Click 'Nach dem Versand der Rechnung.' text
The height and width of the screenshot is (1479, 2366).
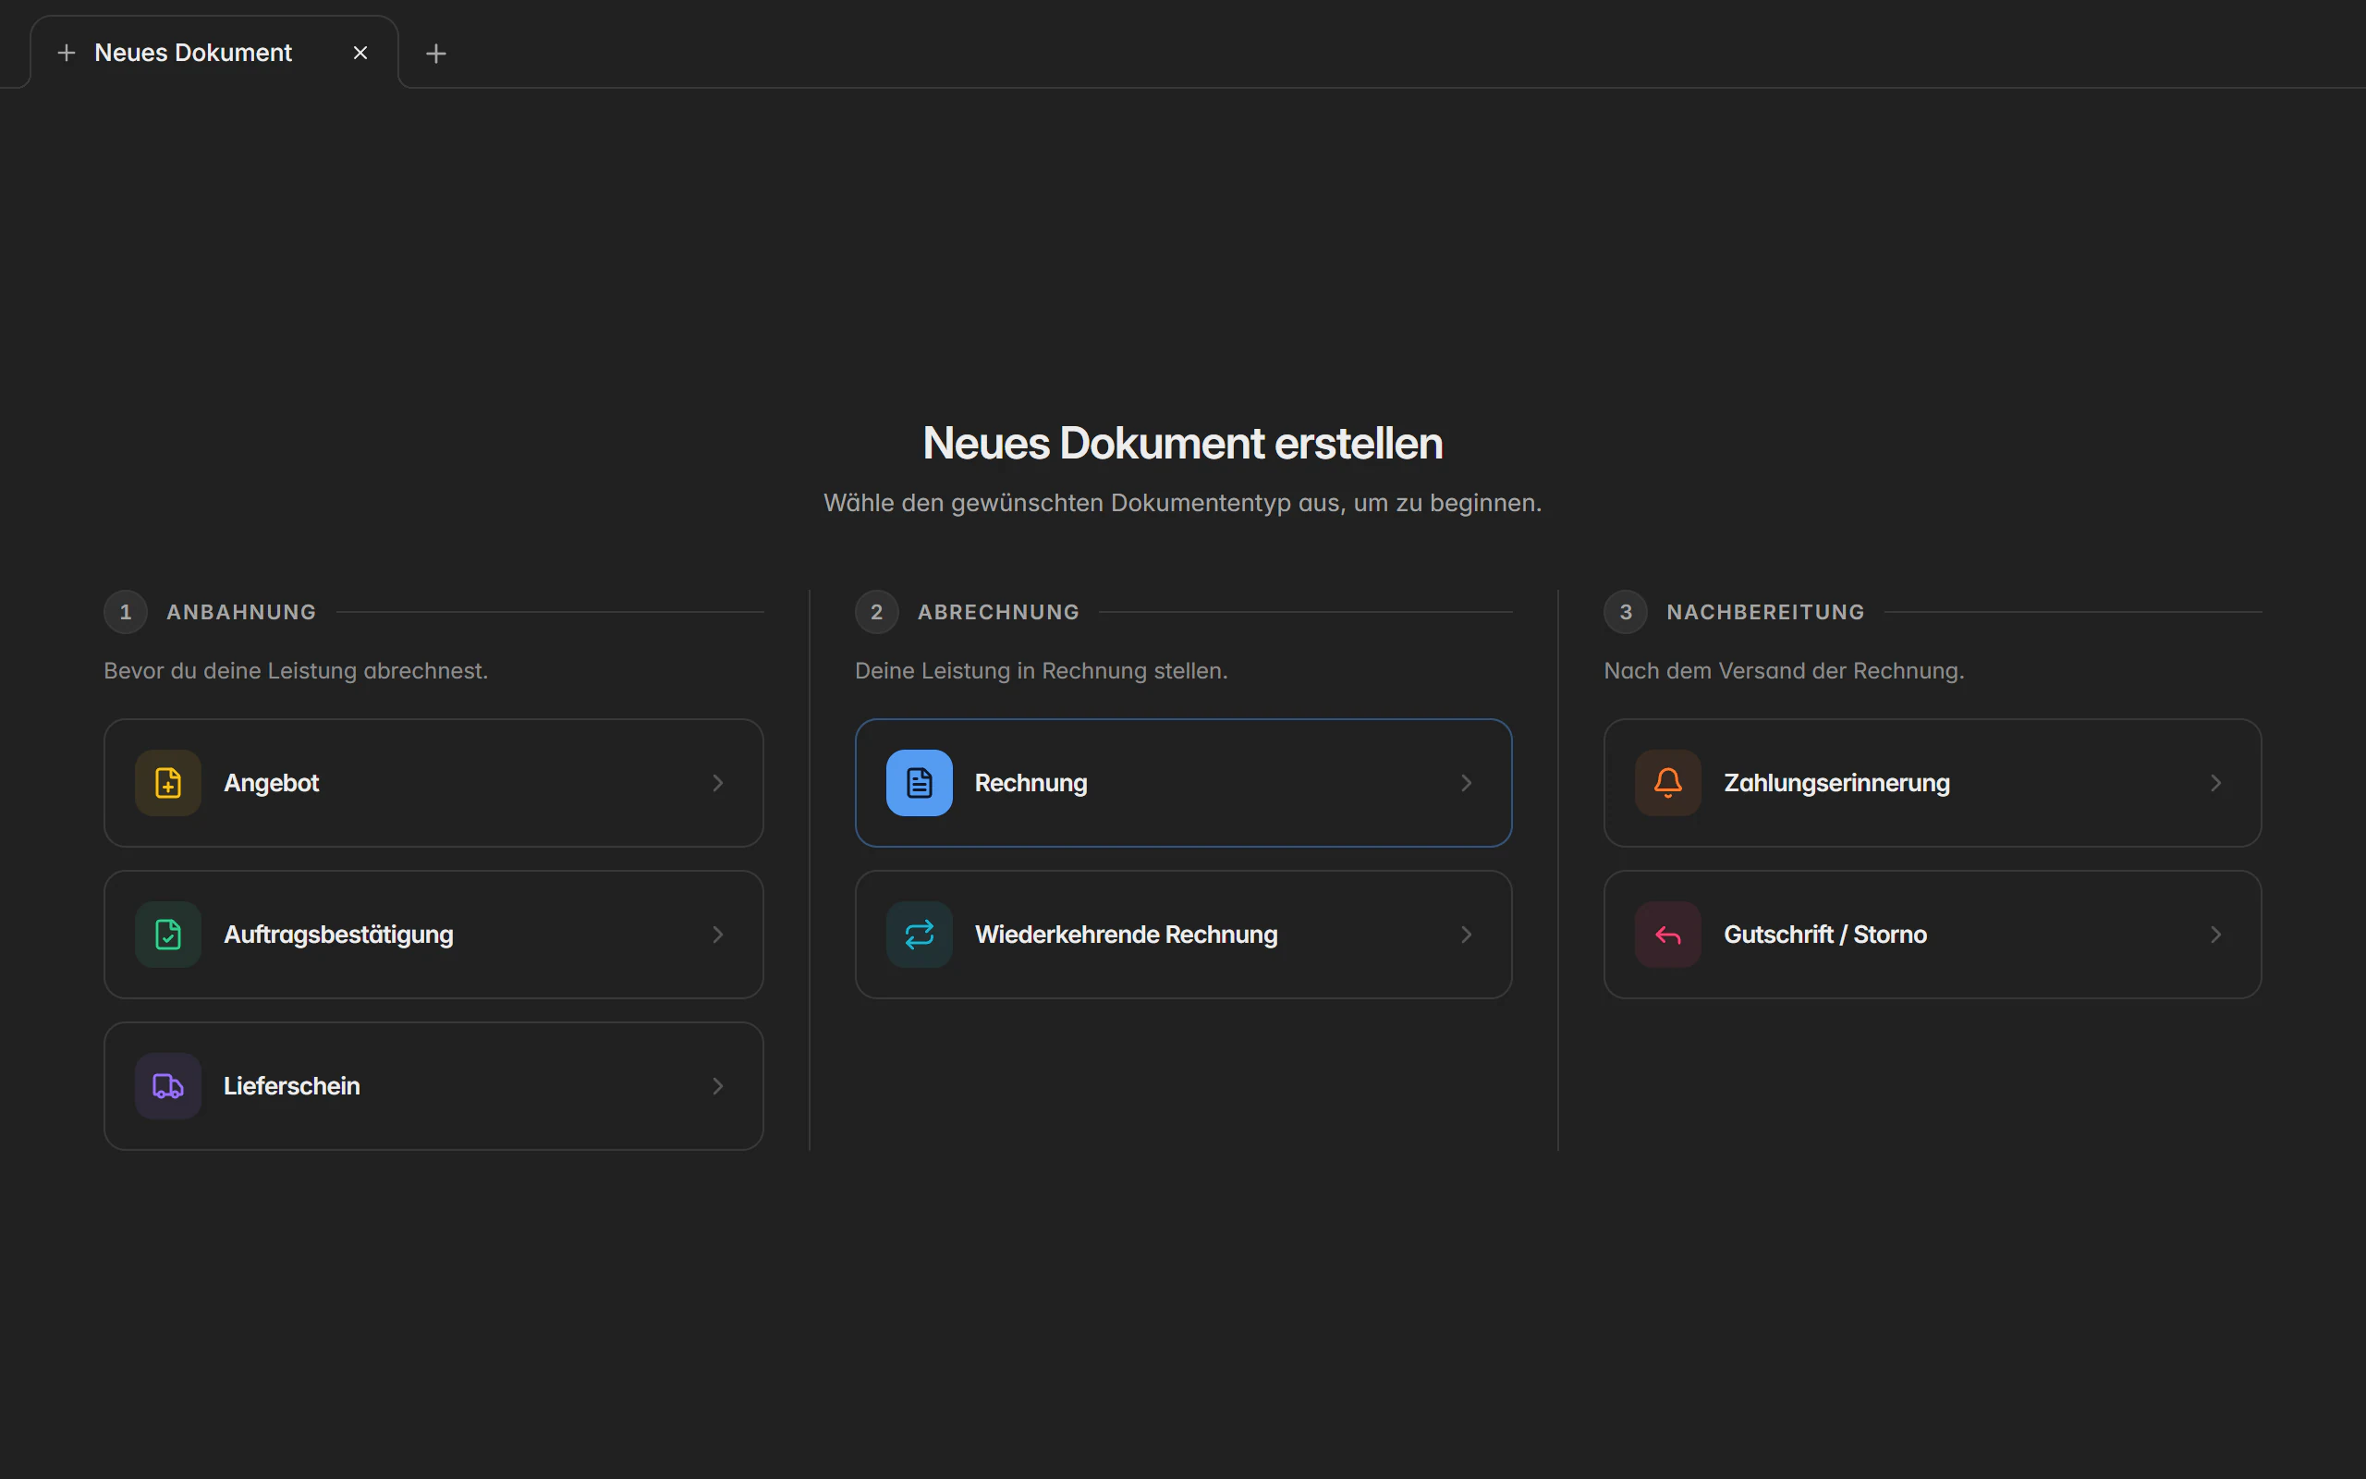click(1784, 671)
